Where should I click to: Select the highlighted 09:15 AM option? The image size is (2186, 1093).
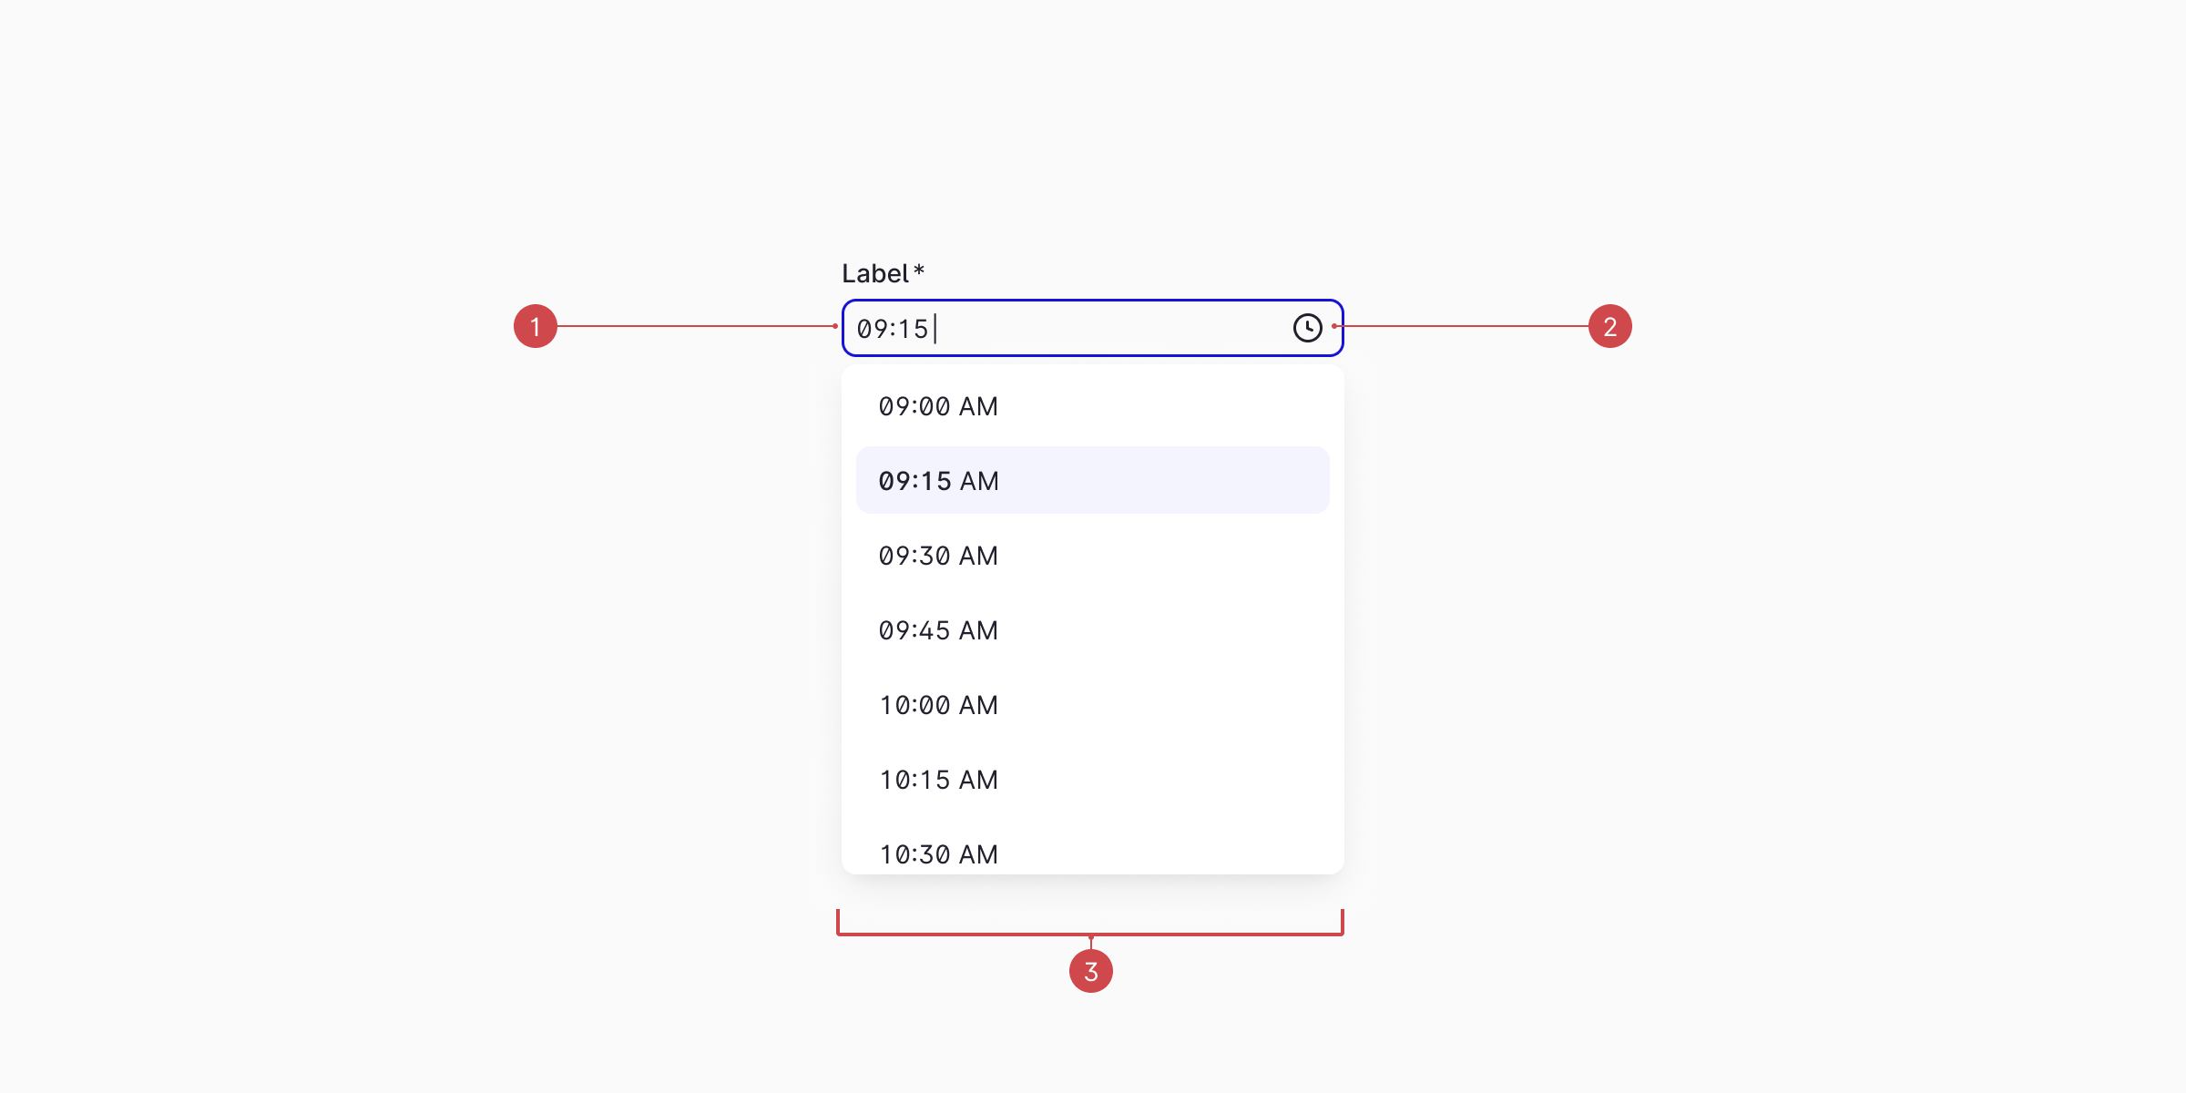point(1092,480)
